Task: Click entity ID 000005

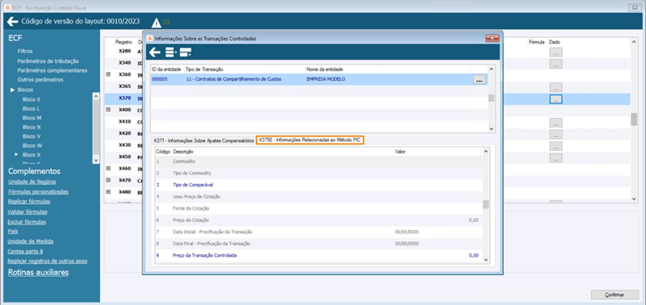Action: click(159, 79)
